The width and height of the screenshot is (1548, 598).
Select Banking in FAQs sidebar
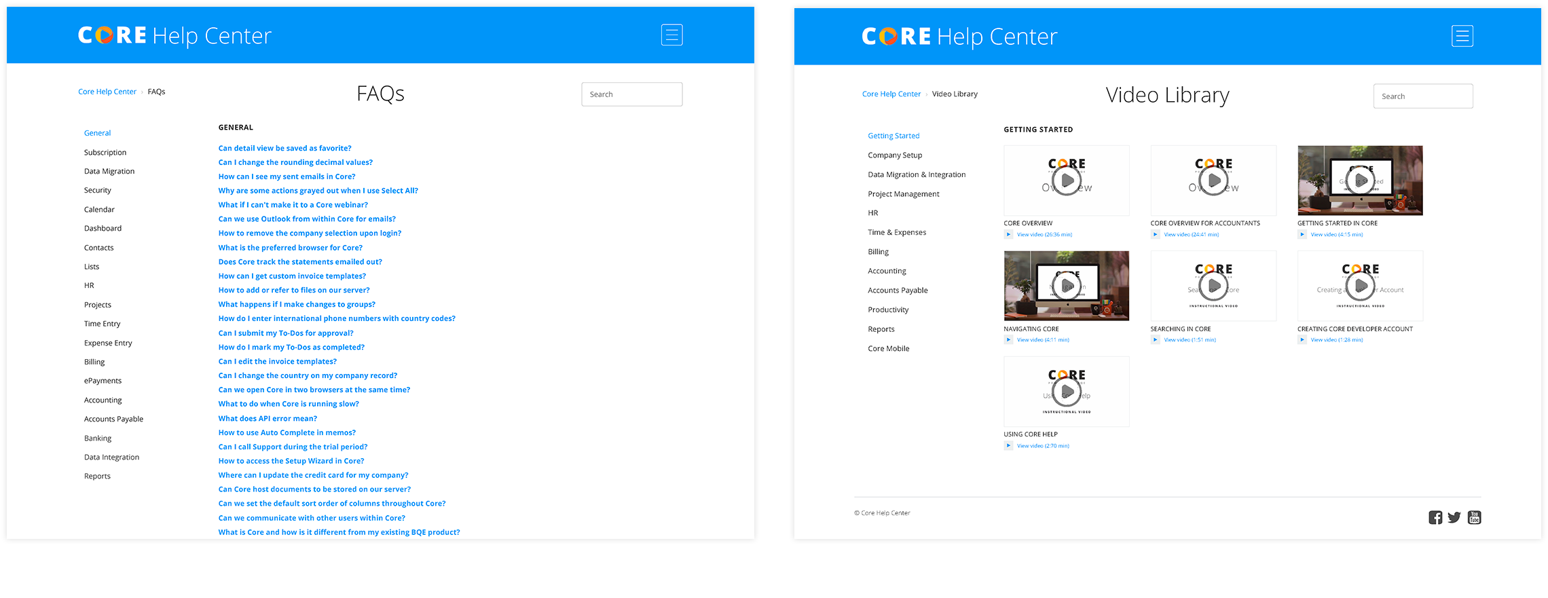98,438
